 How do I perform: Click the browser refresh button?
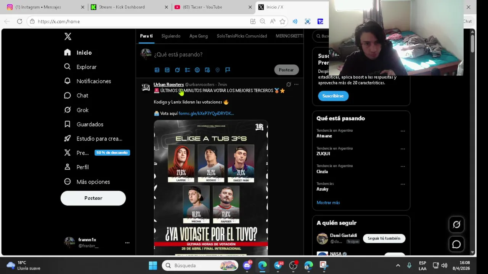pos(19,22)
